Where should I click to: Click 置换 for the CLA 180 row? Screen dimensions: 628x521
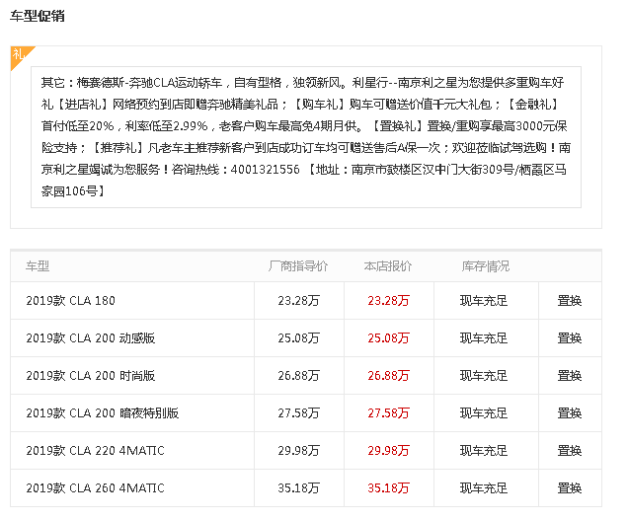pyautogui.click(x=570, y=301)
